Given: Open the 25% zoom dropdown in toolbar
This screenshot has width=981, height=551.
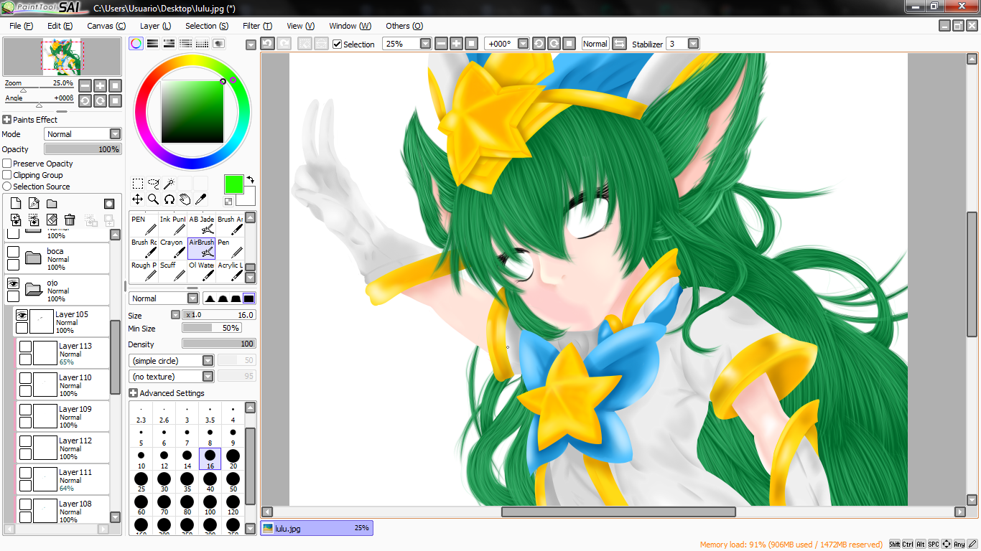Looking at the screenshot, I should (x=426, y=44).
